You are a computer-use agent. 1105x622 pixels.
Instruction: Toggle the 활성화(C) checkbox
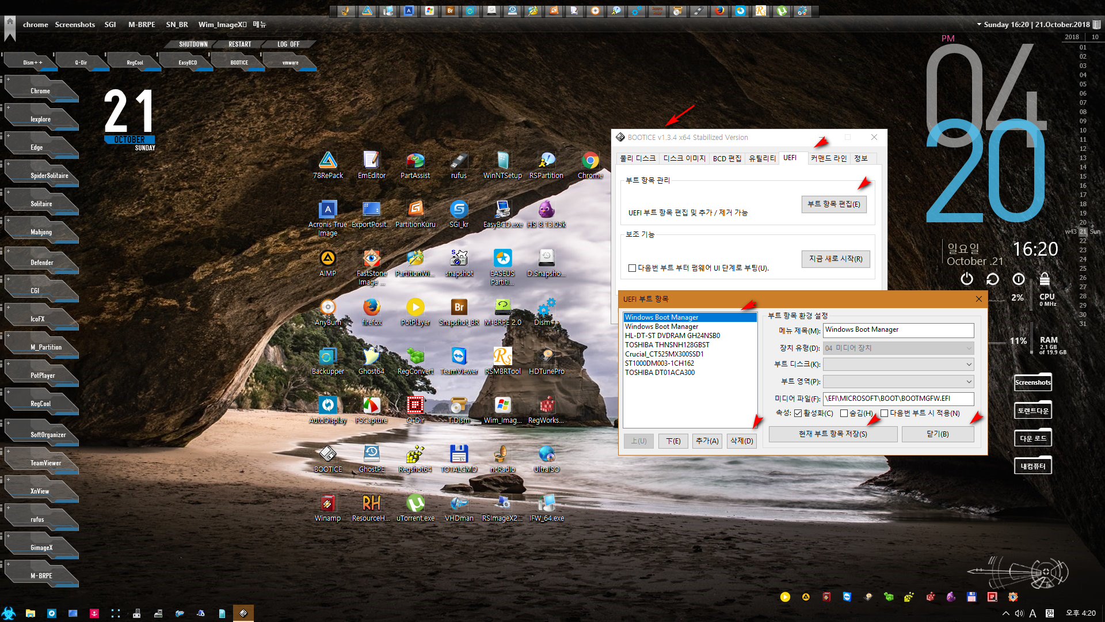798,413
